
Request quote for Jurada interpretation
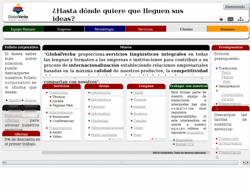pyautogui.click(x=227, y=99)
